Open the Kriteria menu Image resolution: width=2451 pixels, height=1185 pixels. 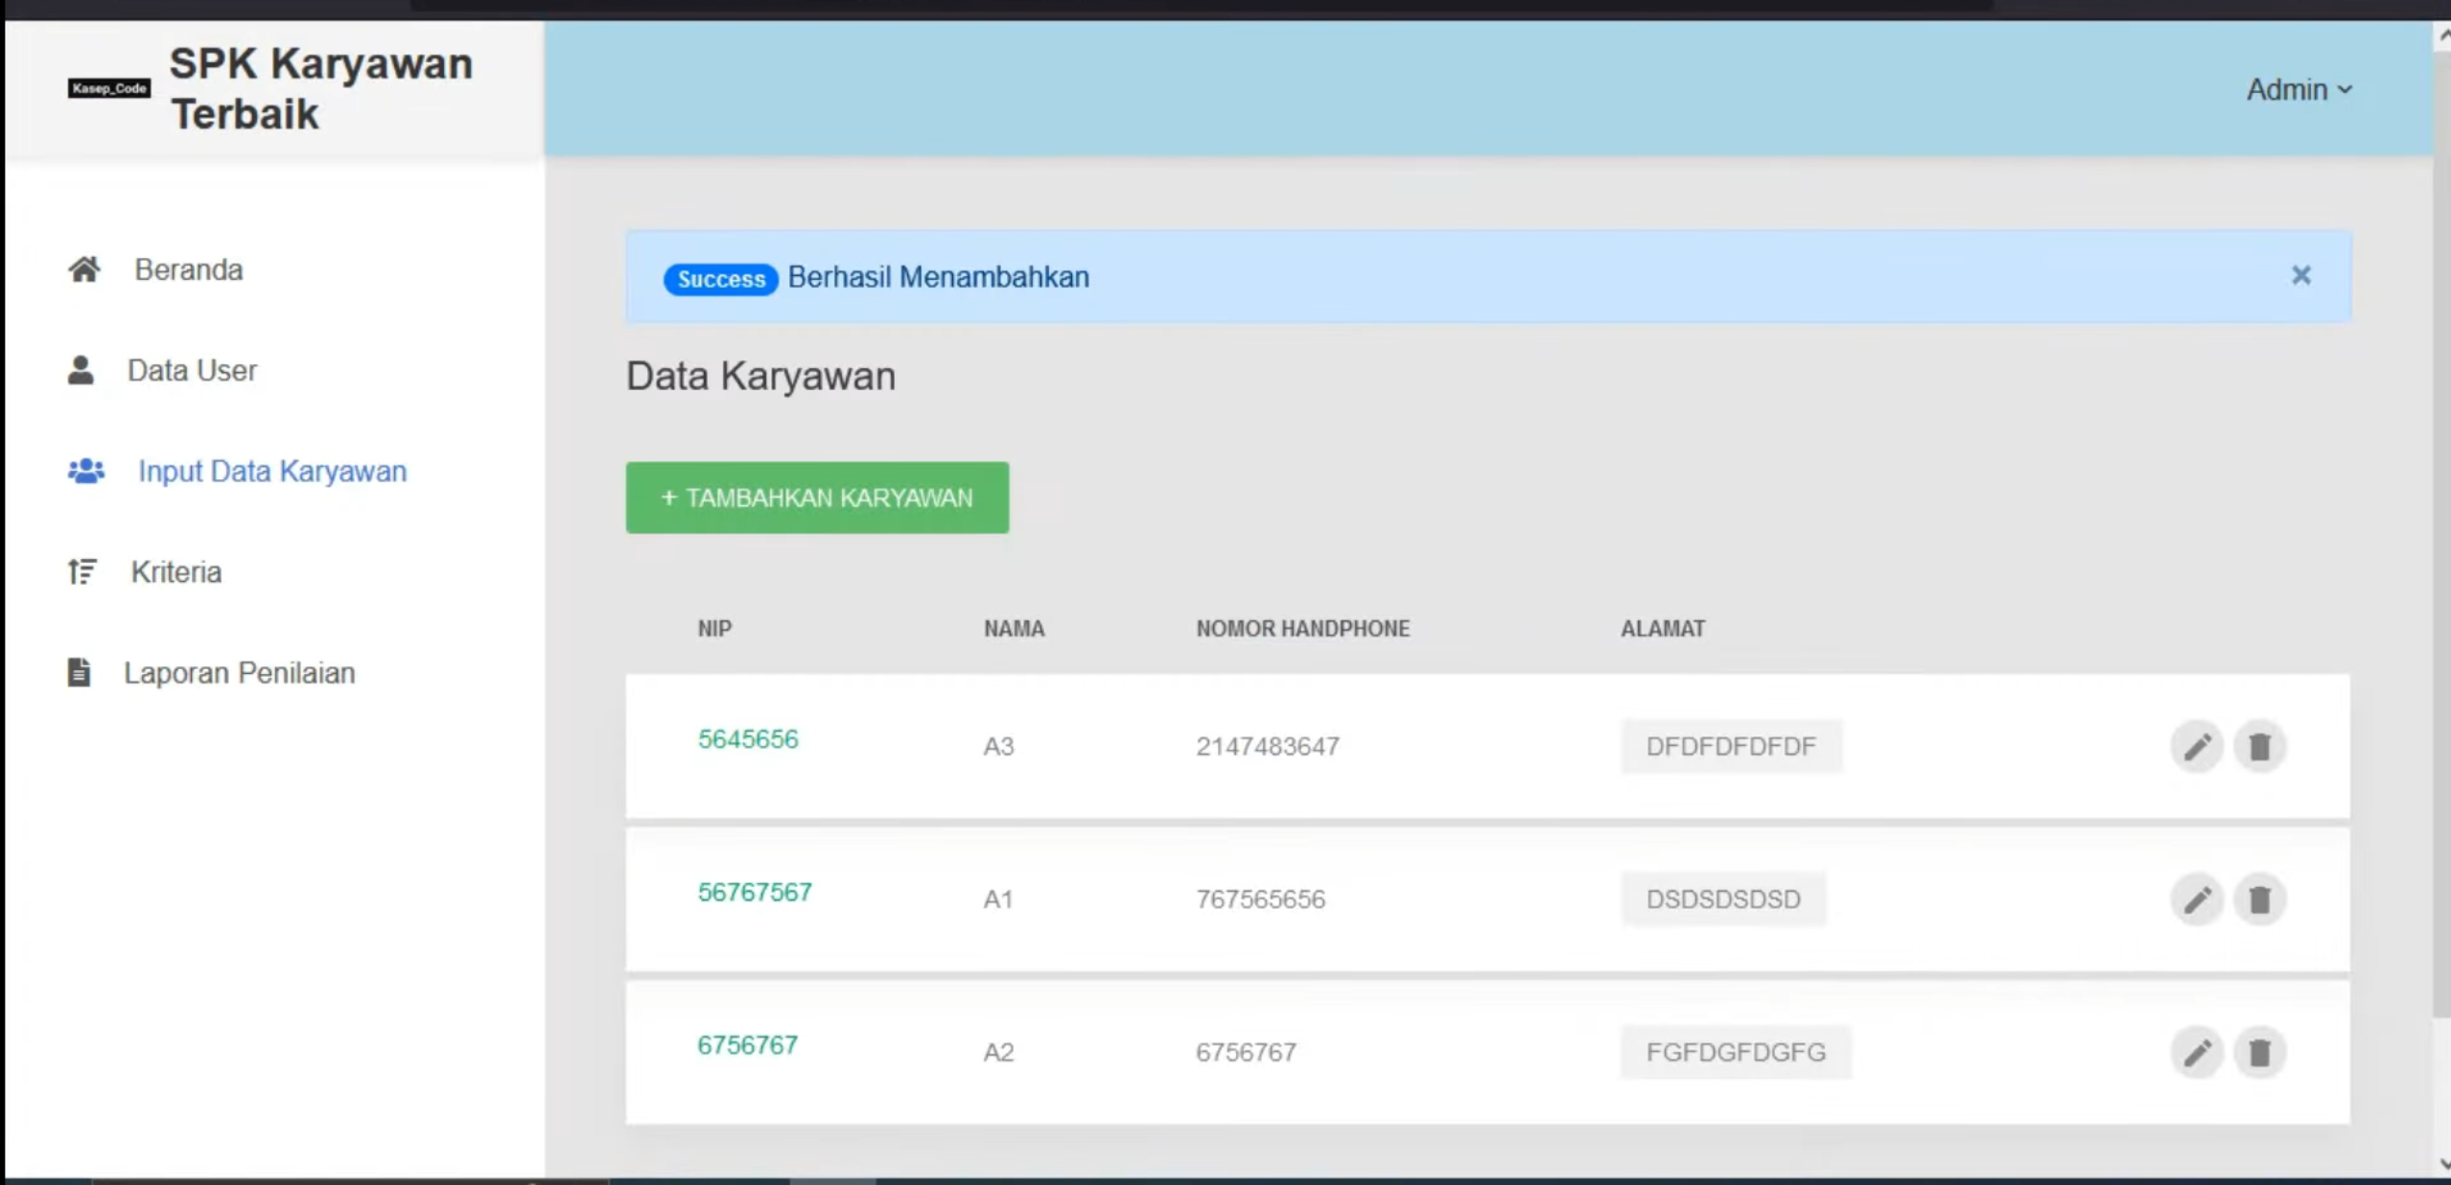point(176,571)
